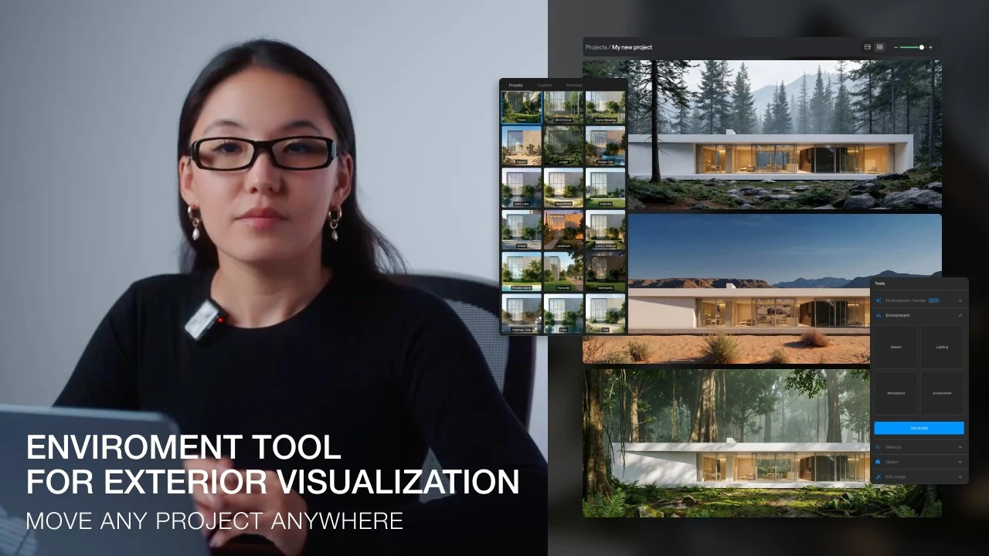Click the Material tool icon

(x=879, y=447)
